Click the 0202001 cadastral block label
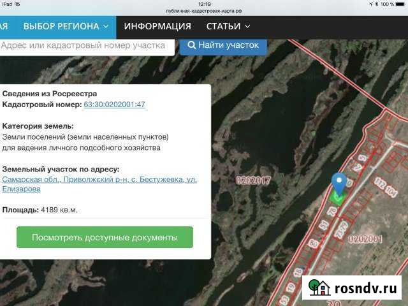408x306 pixels. 365,239
